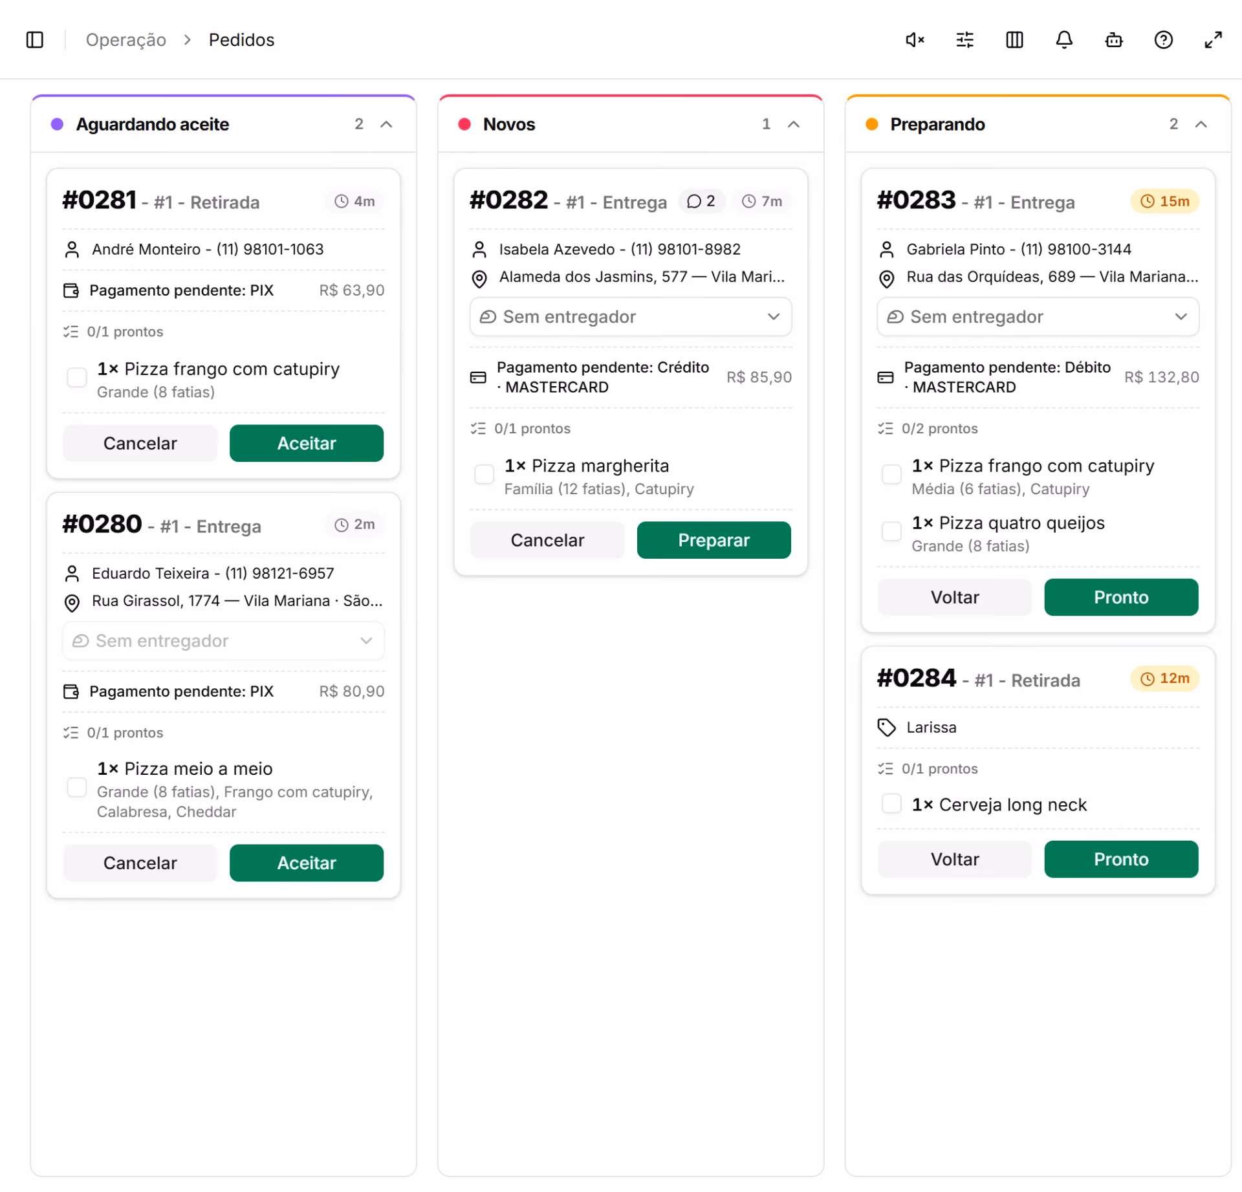Open the notifications bell
1242x1192 pixels.
click(x=1064, y=40)
